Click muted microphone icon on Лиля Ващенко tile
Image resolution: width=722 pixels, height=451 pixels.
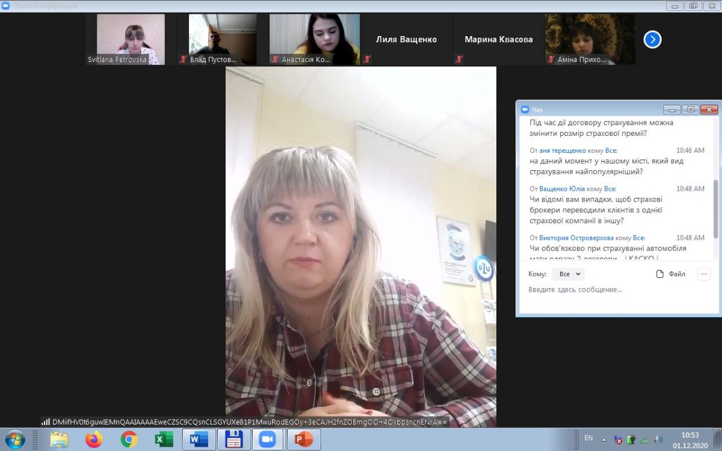(x=368, y=60)
